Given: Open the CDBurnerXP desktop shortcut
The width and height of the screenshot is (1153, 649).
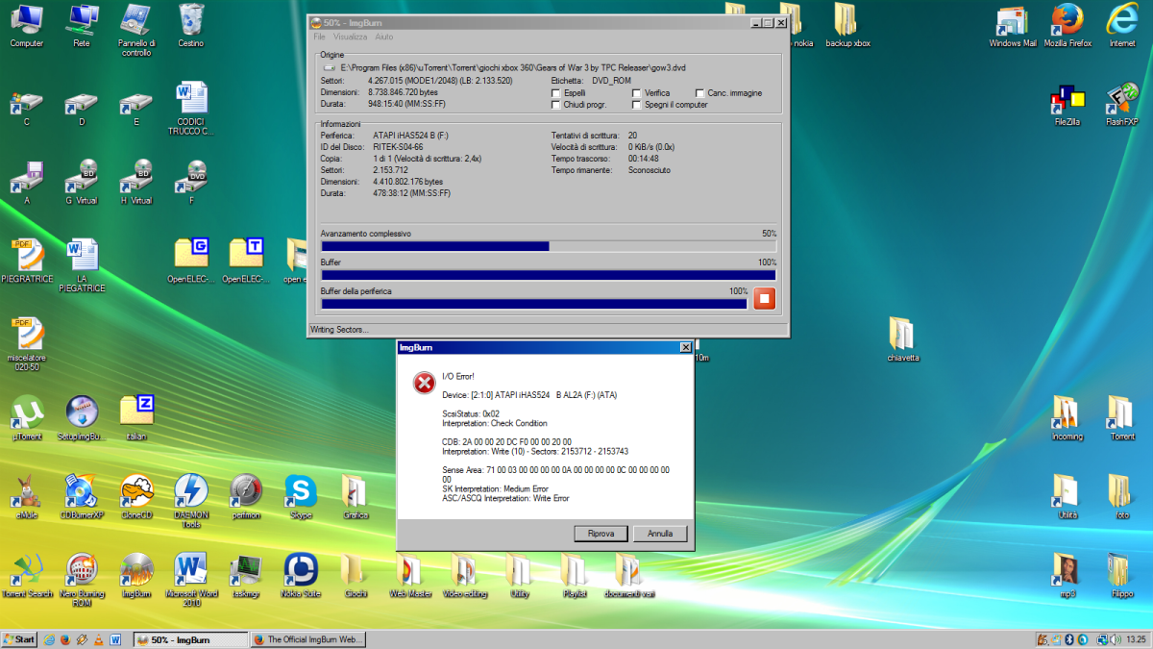Looking at the screenshot, I should click(x=82, y=491).
